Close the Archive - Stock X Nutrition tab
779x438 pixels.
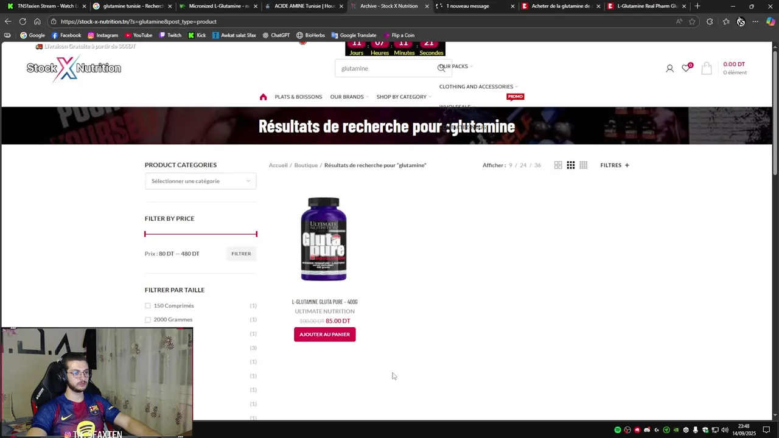coord(427,6)
